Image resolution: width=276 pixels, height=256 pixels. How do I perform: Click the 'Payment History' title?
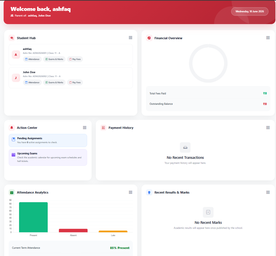pos(121,128)
